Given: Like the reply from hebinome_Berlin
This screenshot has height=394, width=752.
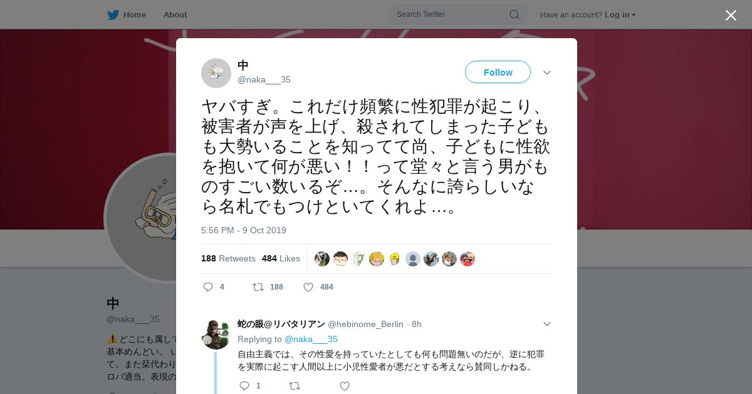Looking at the screenshot, I should coord(344,386).
